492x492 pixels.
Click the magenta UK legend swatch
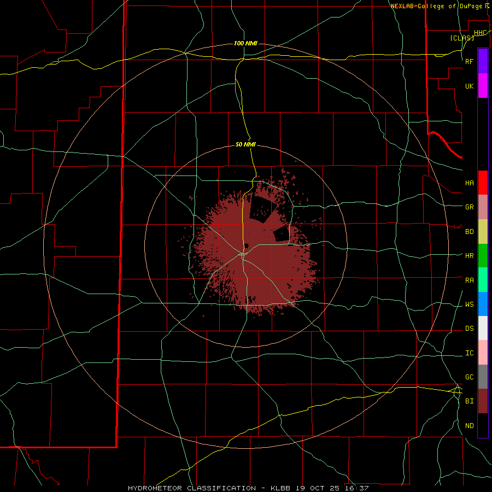pyautogui.click(x=483, y=86)
